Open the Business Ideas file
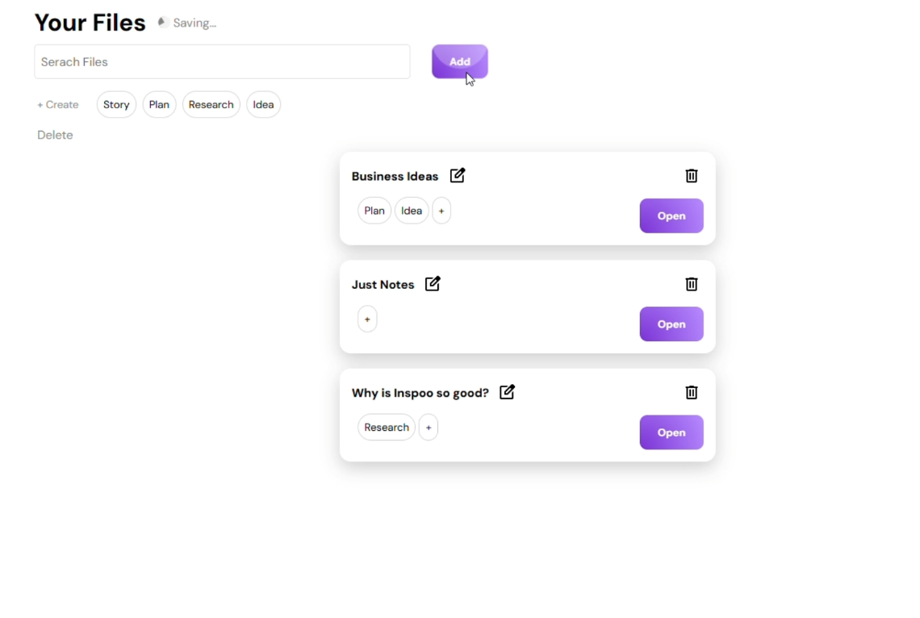This screenshot has width=920, height=618. (671, 215)
